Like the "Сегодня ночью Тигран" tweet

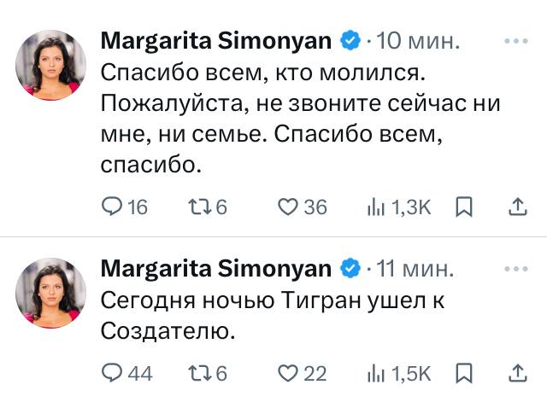[289, 372]
